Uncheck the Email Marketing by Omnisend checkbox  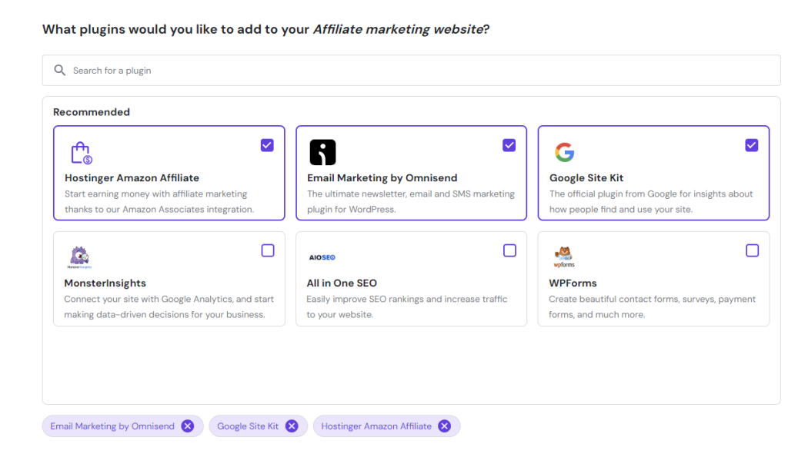509,145
